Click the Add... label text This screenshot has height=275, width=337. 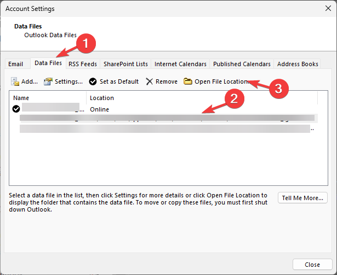pyautogui.click(x=30, y=81)
